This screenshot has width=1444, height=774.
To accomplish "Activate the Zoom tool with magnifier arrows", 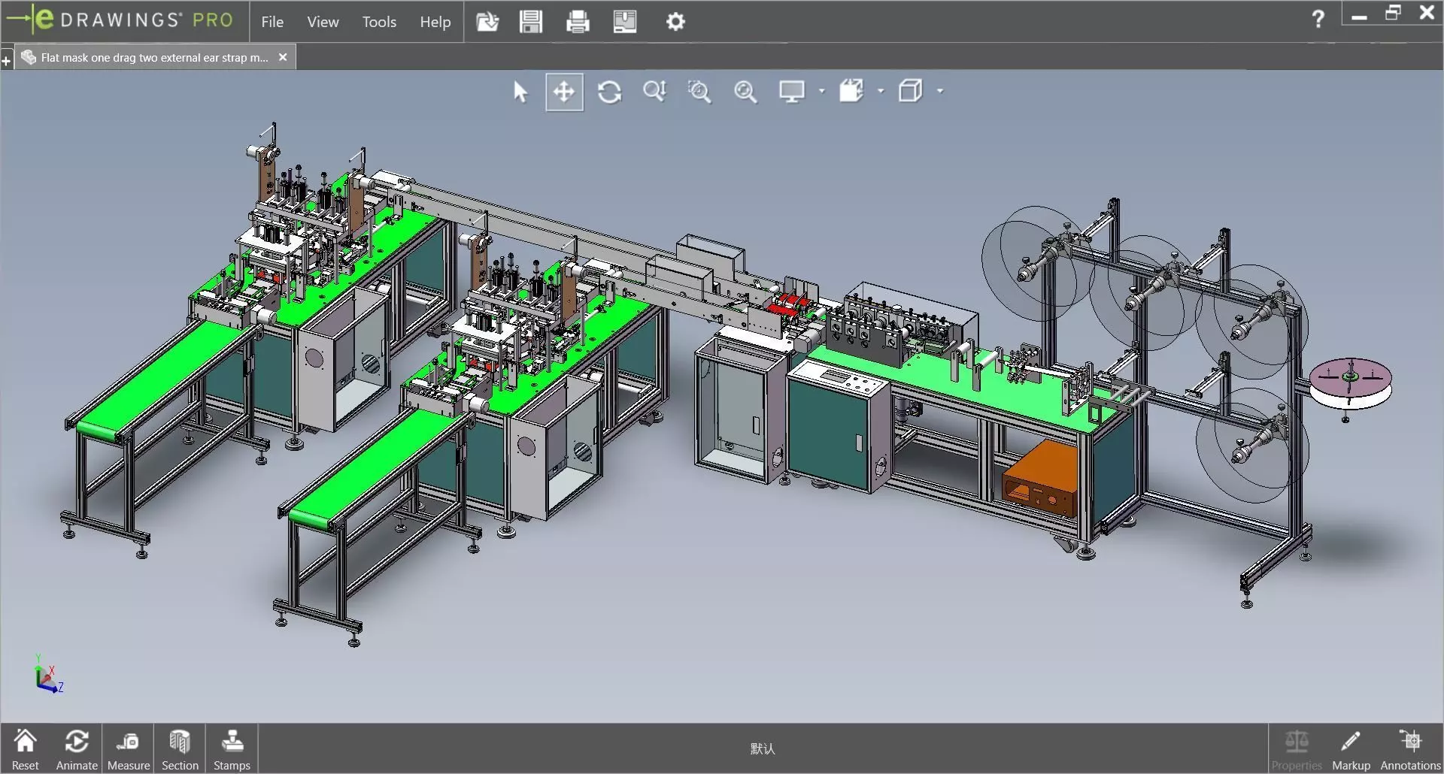I will 654,92.
